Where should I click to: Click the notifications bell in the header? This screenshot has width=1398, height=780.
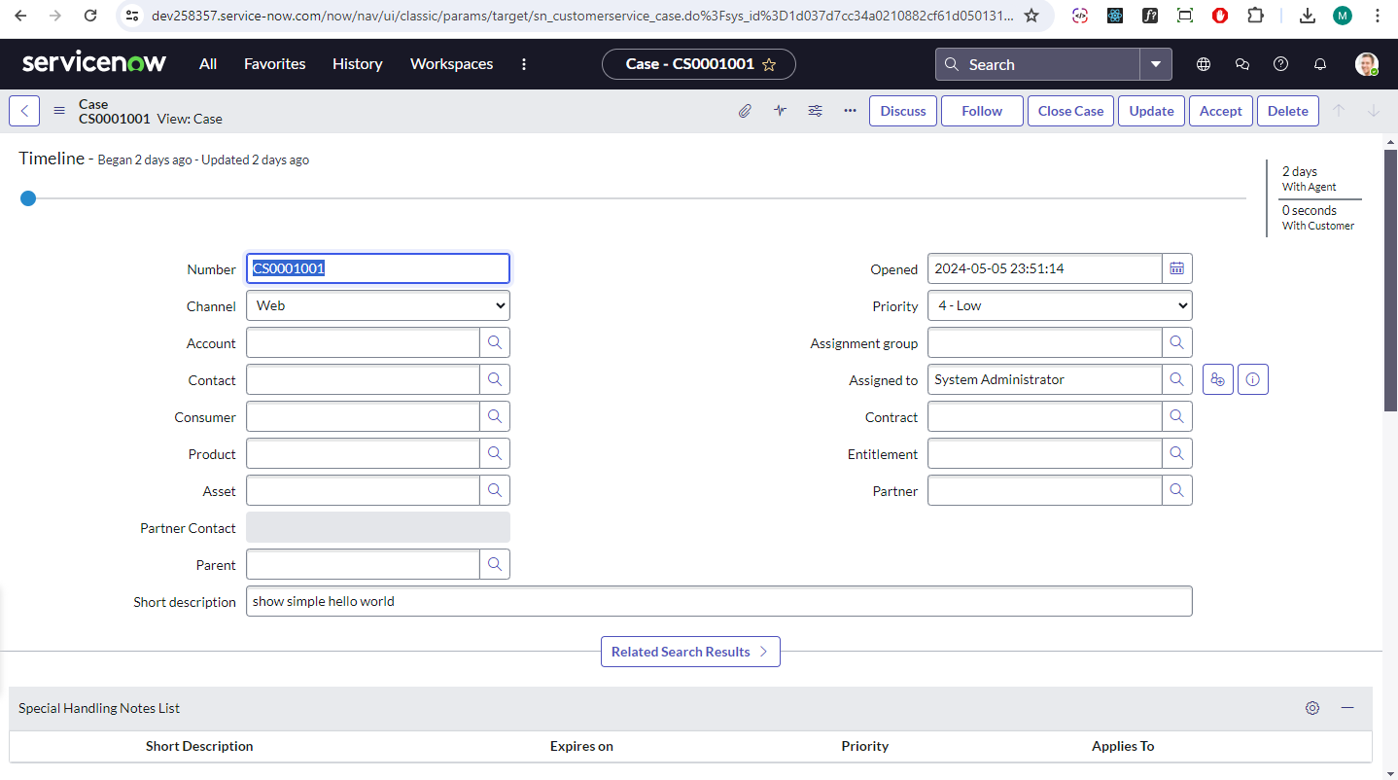tap(1319, 63)
